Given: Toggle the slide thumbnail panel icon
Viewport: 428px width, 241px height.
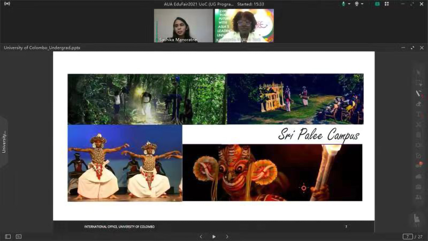Looking at the screenshot, I should 8,237.
